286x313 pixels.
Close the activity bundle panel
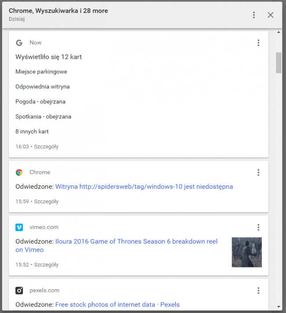pos(271,15)
